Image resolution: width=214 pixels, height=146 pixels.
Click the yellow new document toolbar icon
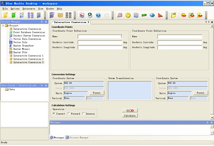click(x=6, y=15)
